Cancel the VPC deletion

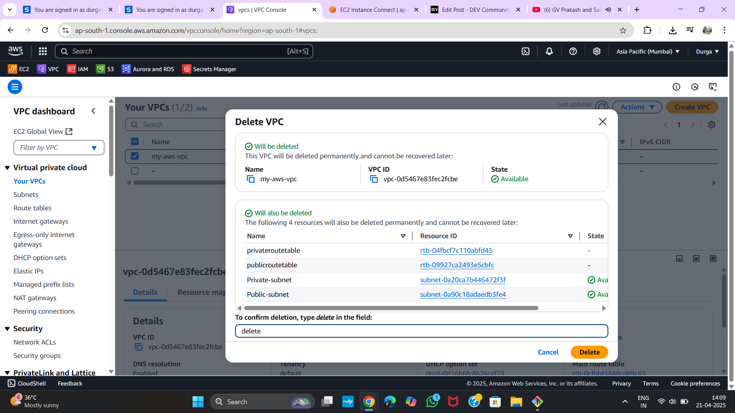tap(548, 352)
